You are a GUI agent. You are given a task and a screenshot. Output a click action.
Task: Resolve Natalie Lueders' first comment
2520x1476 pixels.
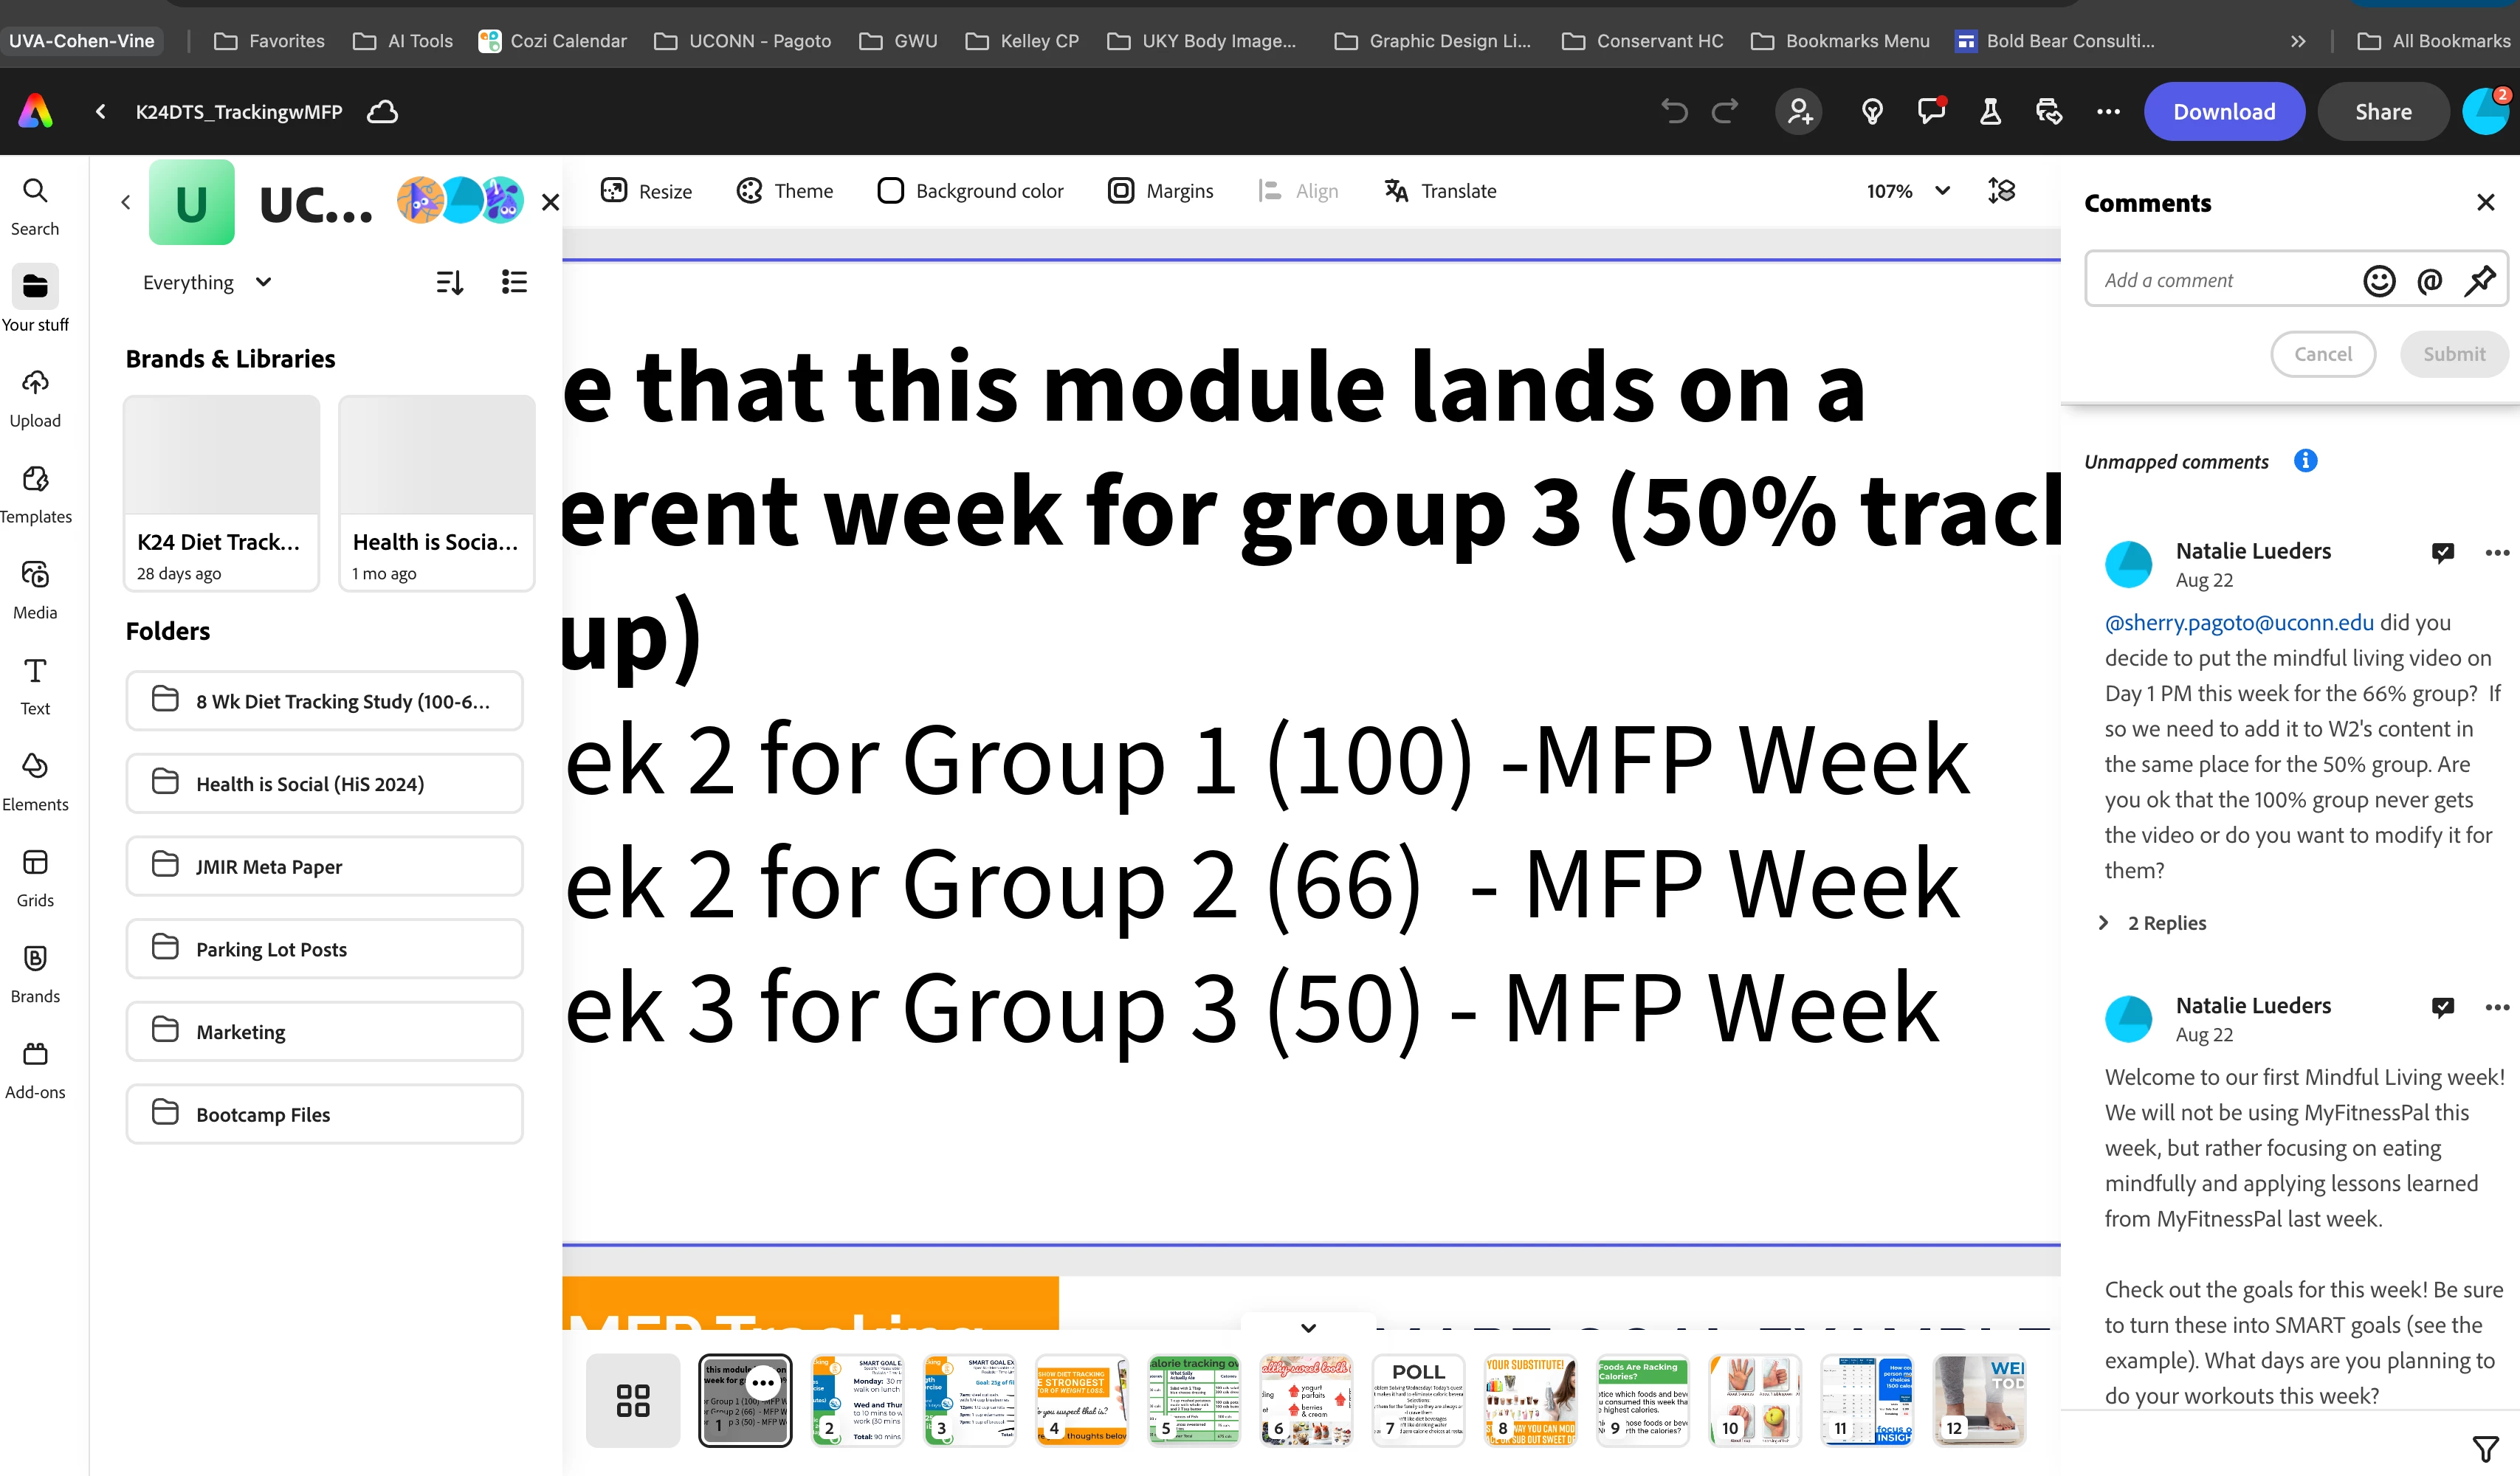tap(2442, 552)
